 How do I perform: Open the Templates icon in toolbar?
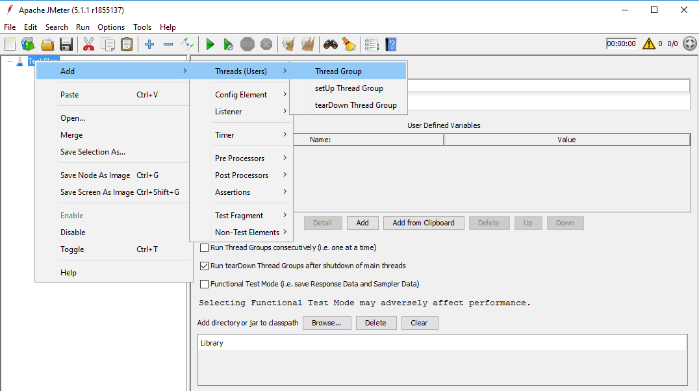(x=28, y=44)
